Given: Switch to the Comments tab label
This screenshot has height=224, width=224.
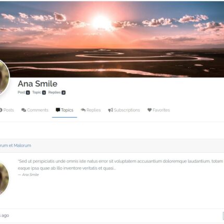Looking at the screenshot, I should pyautogui.click(x=38, y=110).
